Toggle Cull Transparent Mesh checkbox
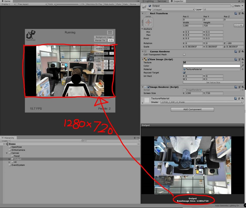This screenshot has height=208, width=246. [x=184, y=55]
